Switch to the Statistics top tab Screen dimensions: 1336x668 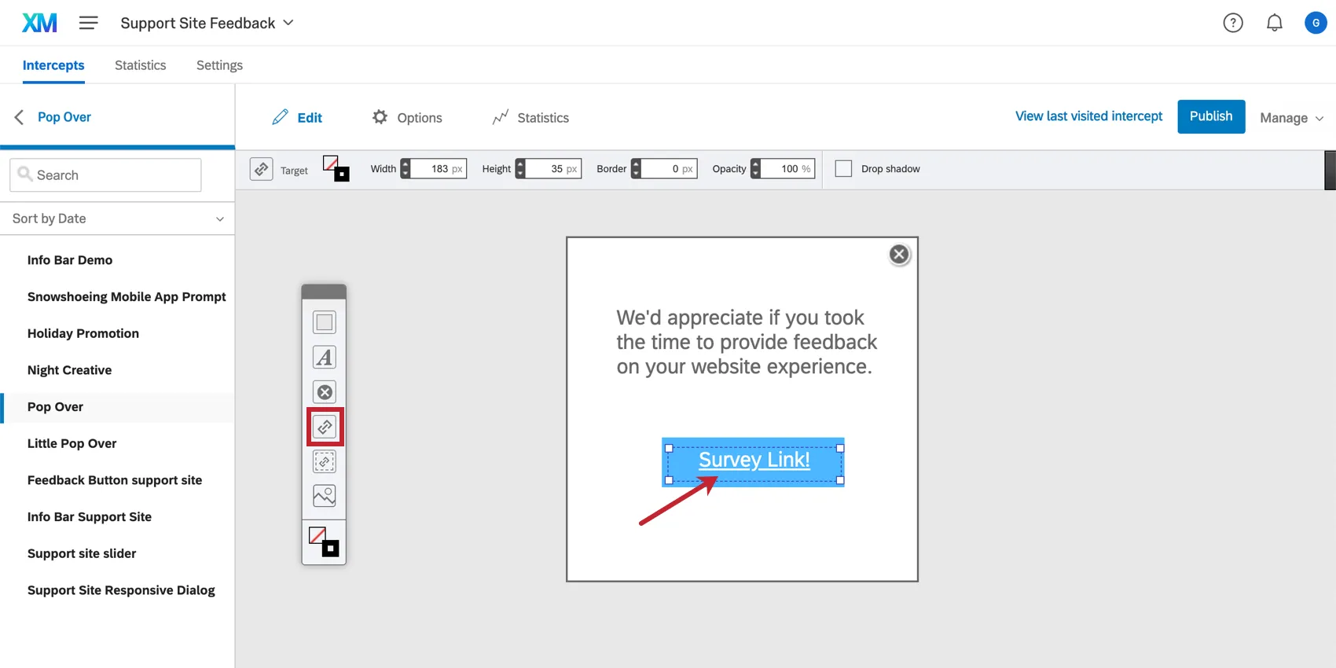140,65
